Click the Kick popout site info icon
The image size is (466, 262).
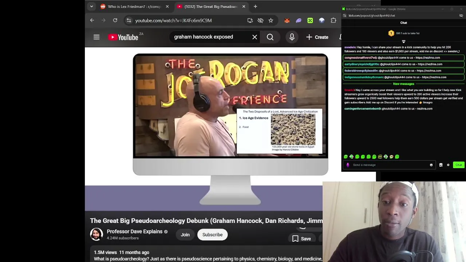344,16
